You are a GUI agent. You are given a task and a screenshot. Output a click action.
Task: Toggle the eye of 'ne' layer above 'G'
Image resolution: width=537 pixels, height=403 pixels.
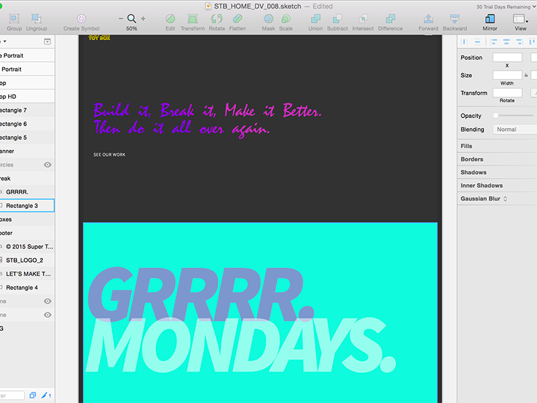coord(48,315)
